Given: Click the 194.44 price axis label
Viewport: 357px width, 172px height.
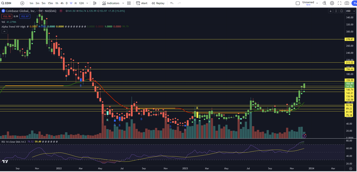Looking at the screenshot, I should point(350,69).
